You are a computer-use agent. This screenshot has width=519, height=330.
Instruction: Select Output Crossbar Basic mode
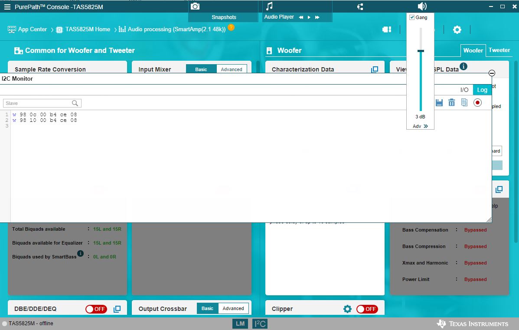207,308
